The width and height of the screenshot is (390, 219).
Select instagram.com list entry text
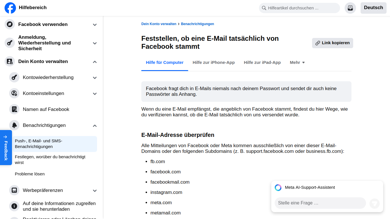[x=166, y=192]
